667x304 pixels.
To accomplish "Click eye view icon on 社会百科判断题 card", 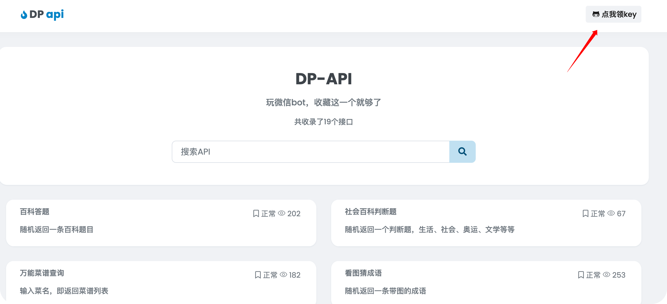I will [611, 213].
